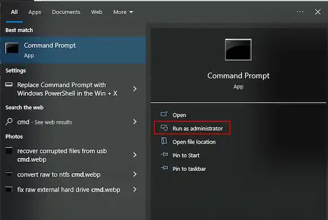Click the magnifier icon next to cmd
This screenshot has height=220, width=328.
tap(9, 121)
